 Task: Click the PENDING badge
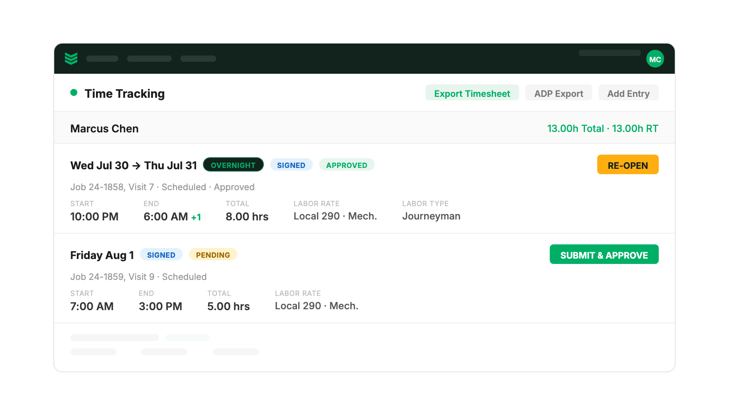click(213, 255)
